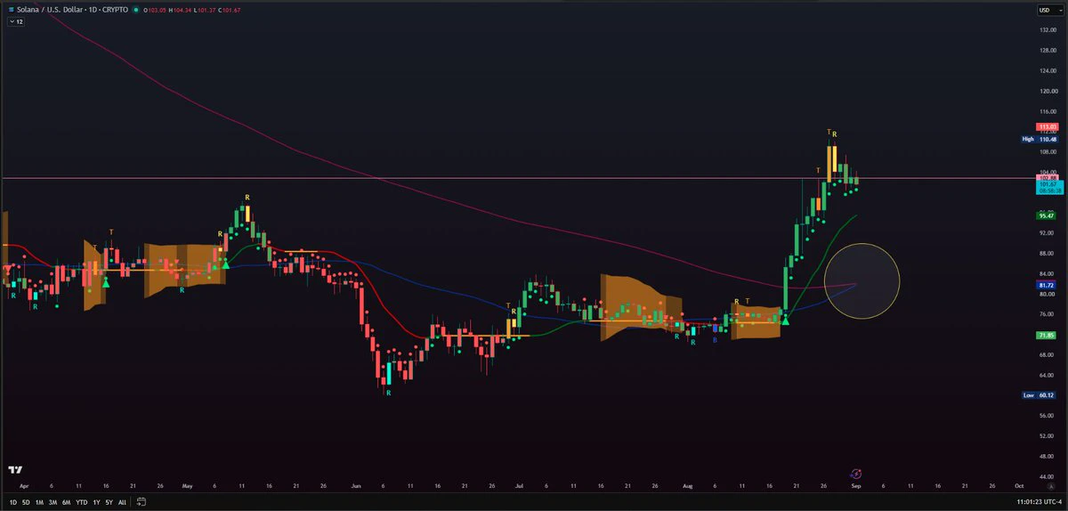1068x511 pixels.
Task: Click the TradingView logo on the chart
Action: [15, 470]
